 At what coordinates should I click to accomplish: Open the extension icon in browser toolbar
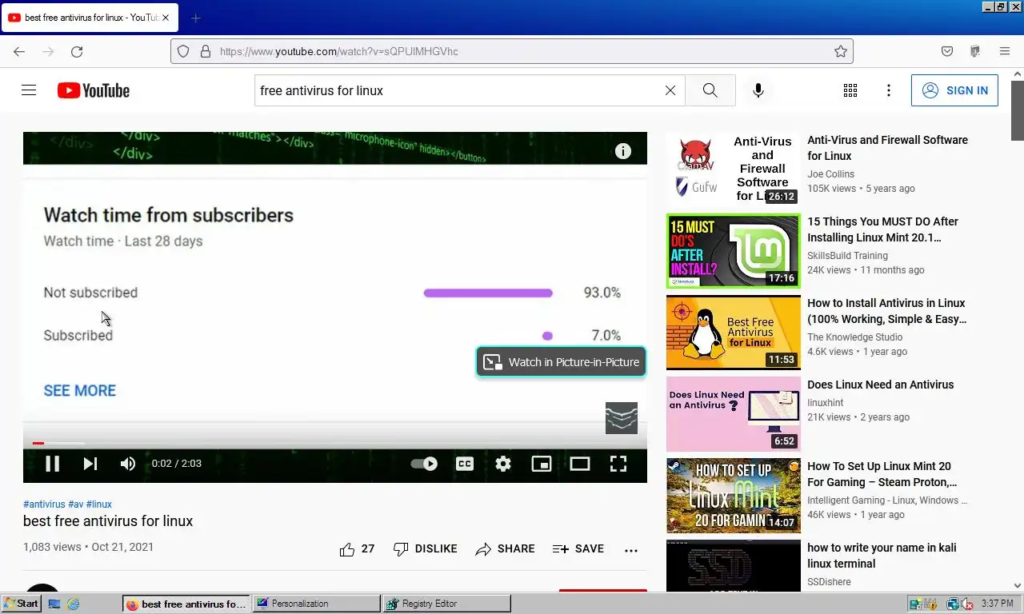pos(975,51)
